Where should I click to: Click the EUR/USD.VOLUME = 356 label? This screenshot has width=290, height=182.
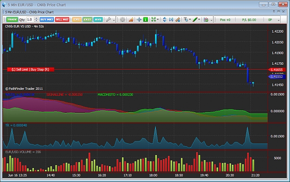tap(23, 152)
